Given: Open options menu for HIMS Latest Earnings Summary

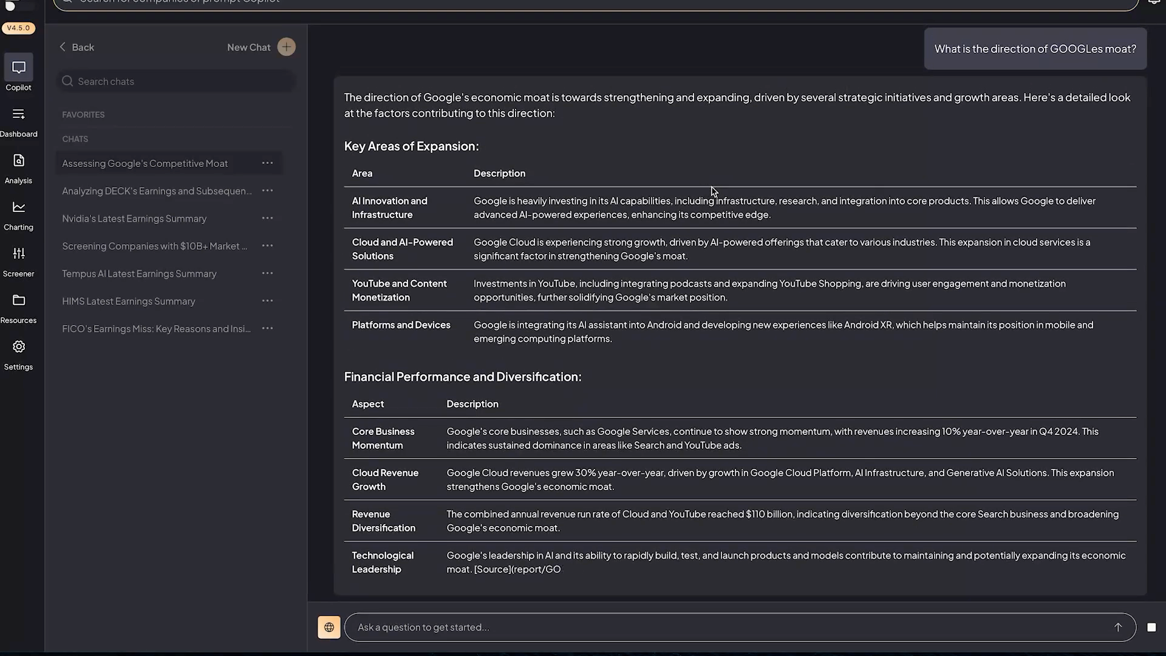Looking at the screenshot, I should [x=267, y=301].
